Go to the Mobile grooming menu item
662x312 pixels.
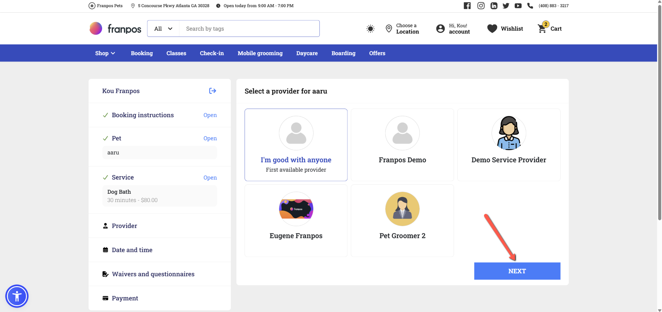[260, 53]
